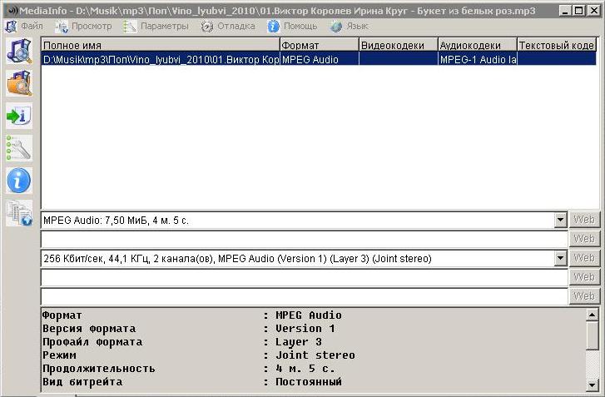Maximize the MediaInfo window
The height and width of the screenshot is (397, 605).
(578, 11)
